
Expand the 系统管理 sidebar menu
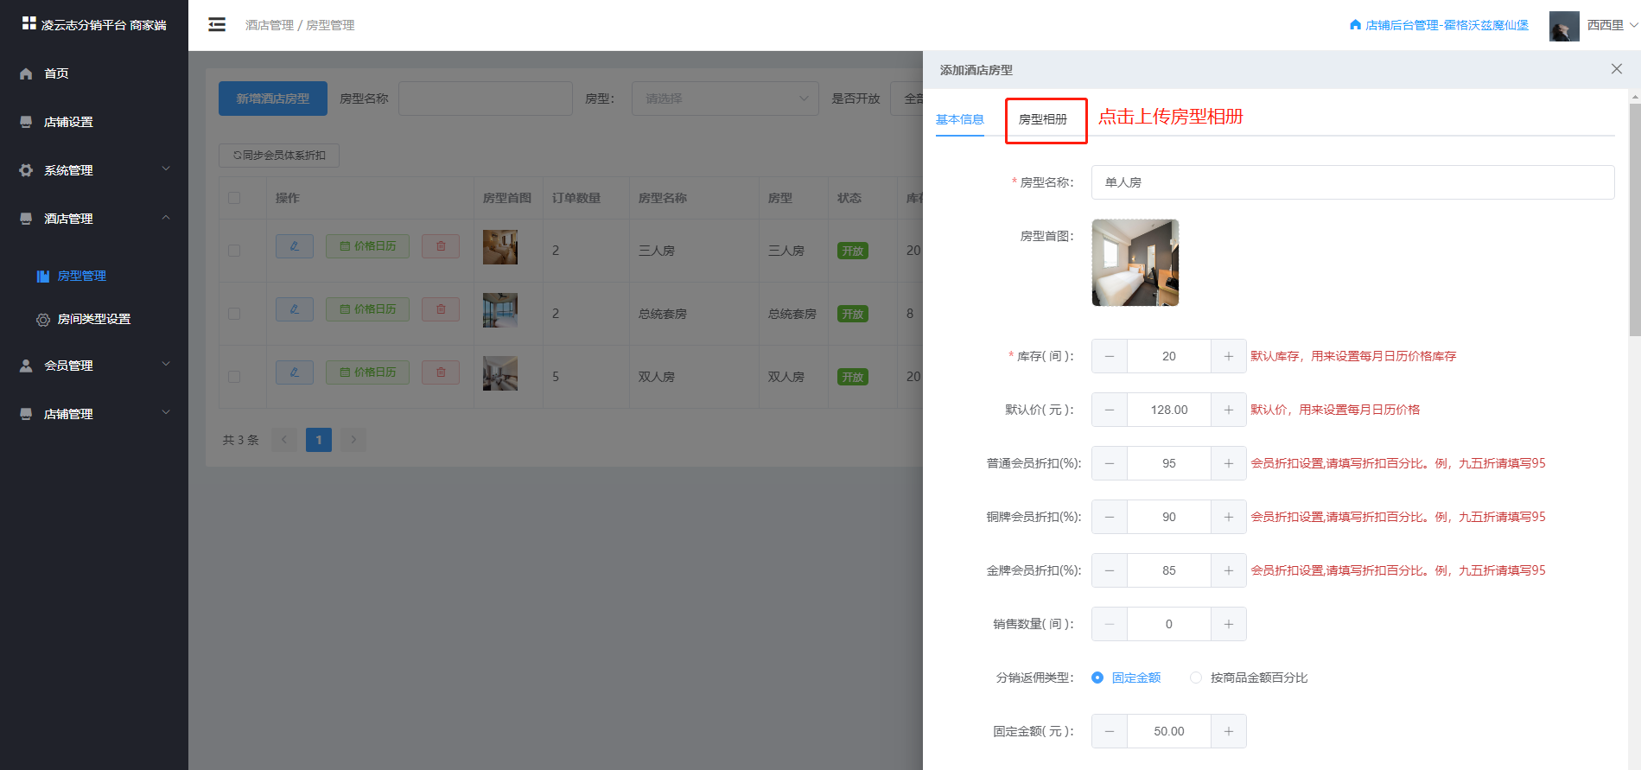tap(94, 170)
